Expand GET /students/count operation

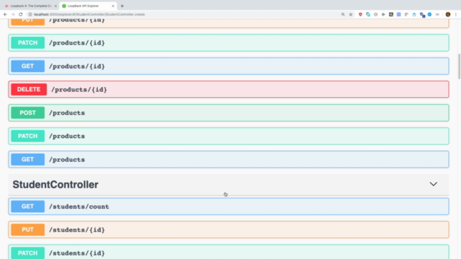click(228, 206)
